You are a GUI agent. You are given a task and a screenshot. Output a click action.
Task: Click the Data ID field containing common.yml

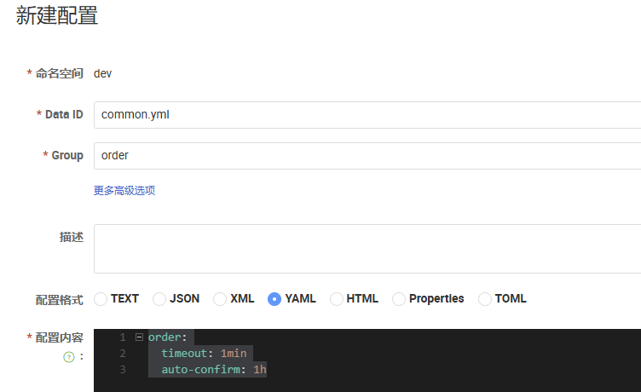pyautogui.click(x=367, y=115)
